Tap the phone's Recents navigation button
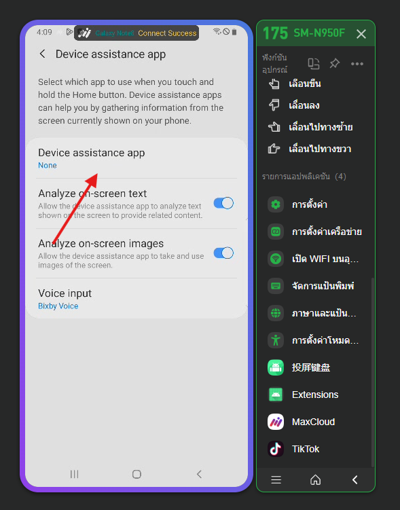The image size is (400, 510). 75,474
